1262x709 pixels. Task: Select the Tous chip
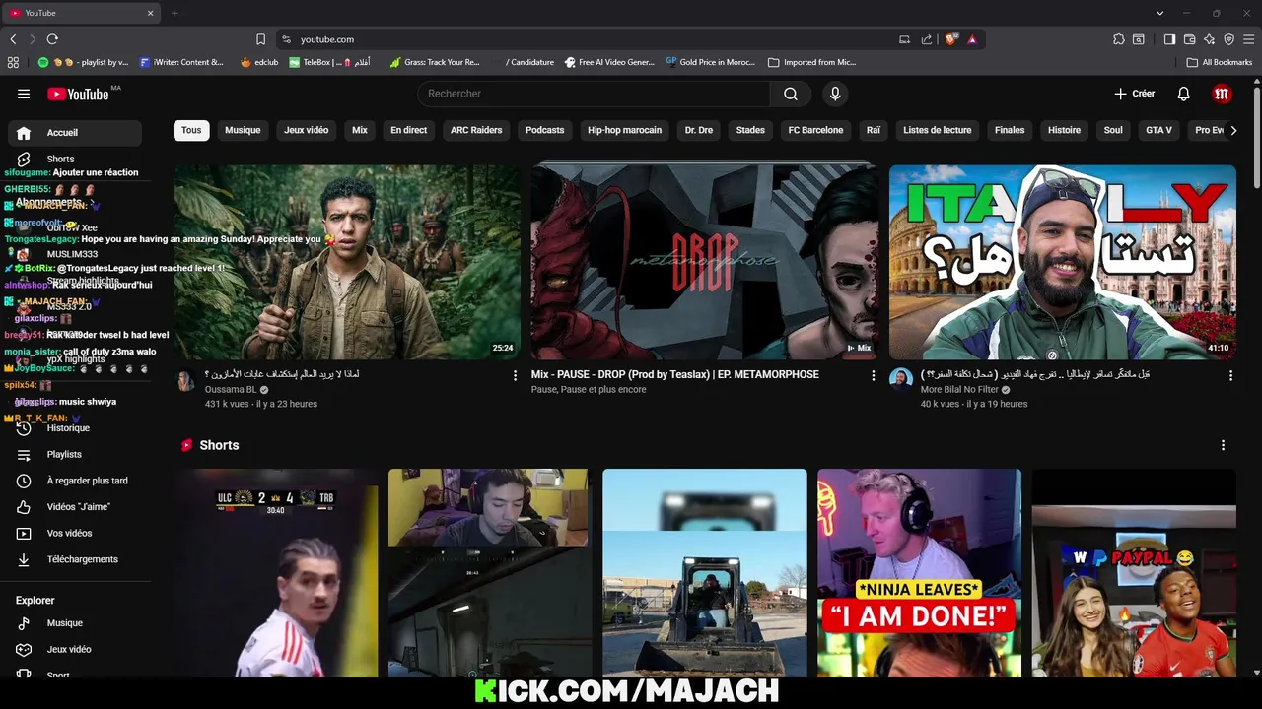tap(191, 130)
